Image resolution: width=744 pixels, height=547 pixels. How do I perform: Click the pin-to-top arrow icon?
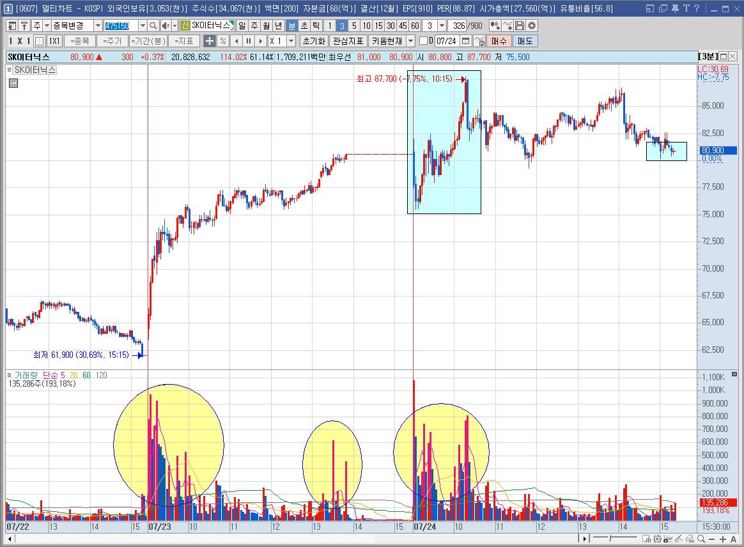point(24,26)
